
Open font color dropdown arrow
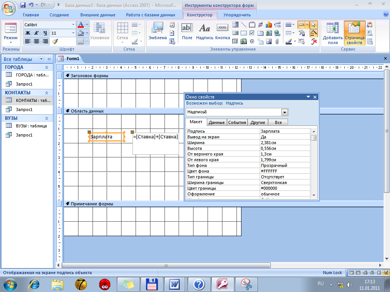click(x=87, y=25)
